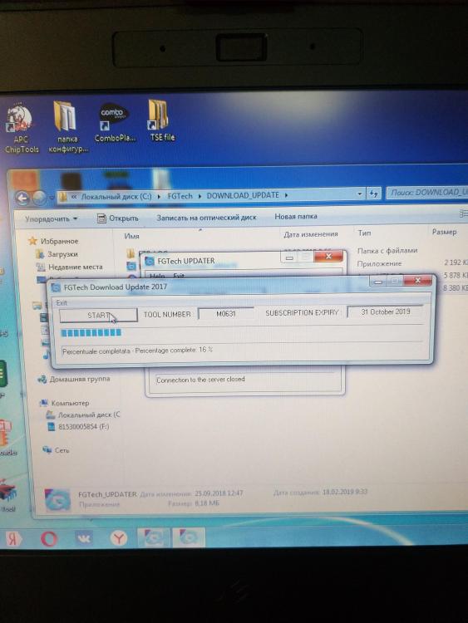Expand the arrow after DOWNLOAD_UPDATE in path
The height and width of the screenshot is (623, 468).
point(286,195)
